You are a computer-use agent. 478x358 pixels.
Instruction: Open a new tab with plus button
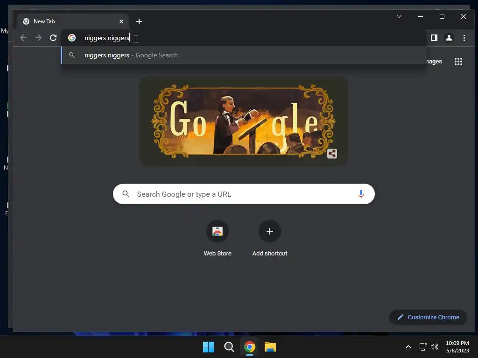point(139,21)
